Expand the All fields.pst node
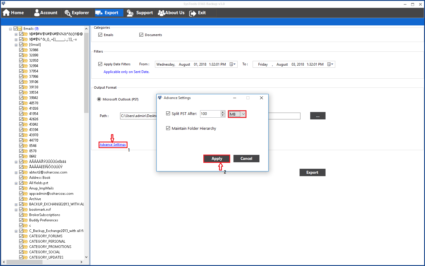 tap(16, 183)
